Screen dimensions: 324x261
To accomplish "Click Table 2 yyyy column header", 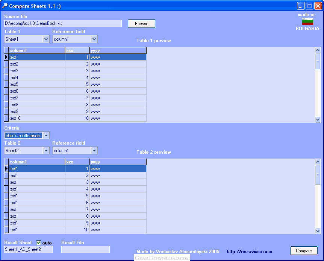I will [x=118, y=162].
